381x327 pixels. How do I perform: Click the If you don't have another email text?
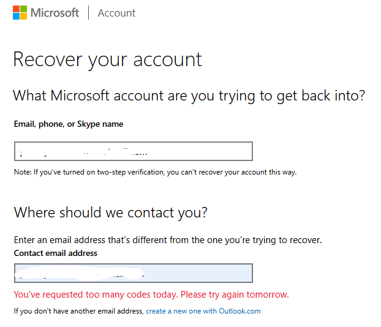click(79, 311)
